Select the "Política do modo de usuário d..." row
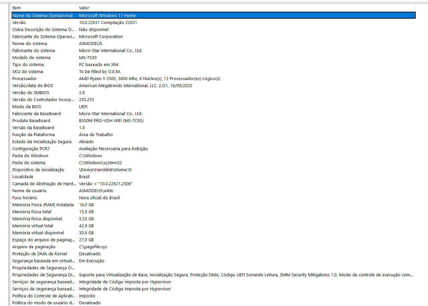Screen dimensions: 428x306 click(213, 303)
